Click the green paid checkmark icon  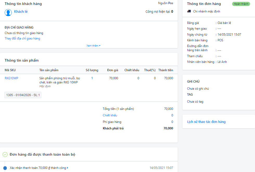tap(5, 154)
